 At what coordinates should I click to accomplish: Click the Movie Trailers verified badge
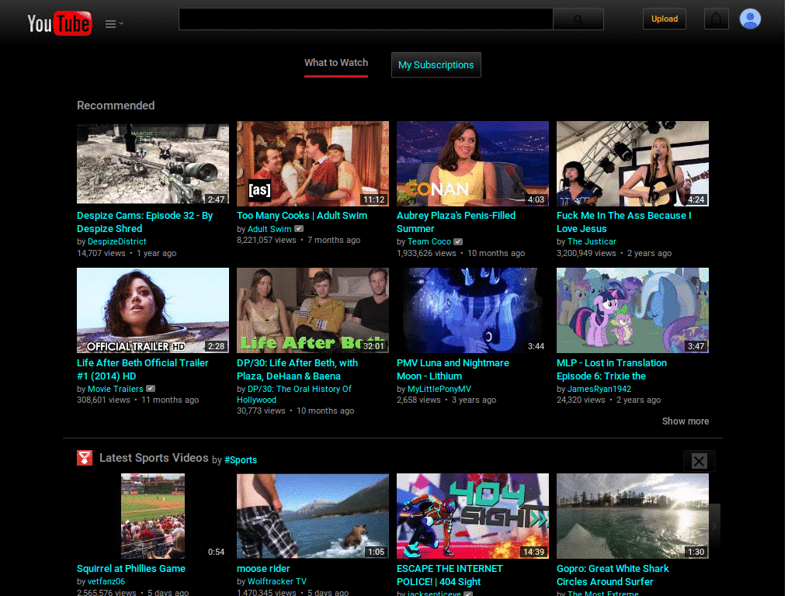(x=151, y=389)
